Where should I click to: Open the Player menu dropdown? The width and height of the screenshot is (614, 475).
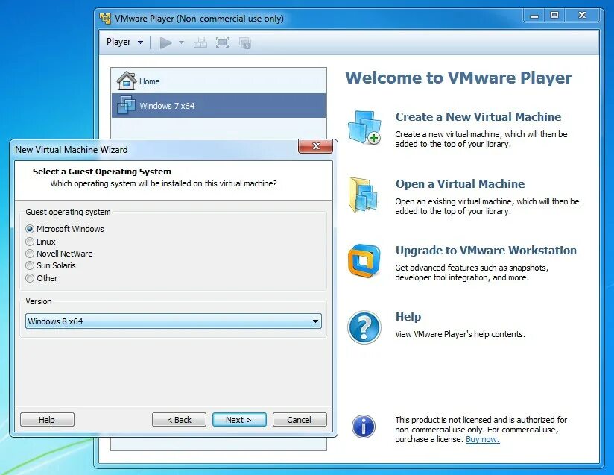pos(125,42)
